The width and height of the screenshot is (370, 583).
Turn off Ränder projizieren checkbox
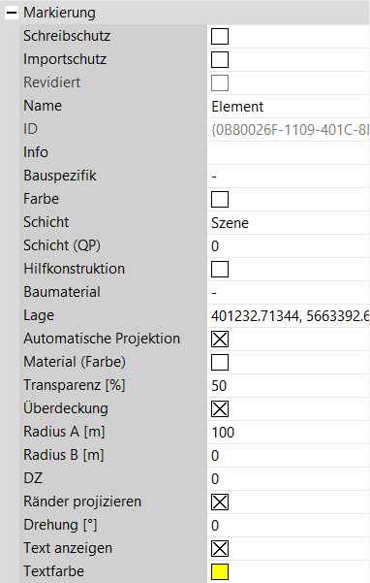point(220,502)
